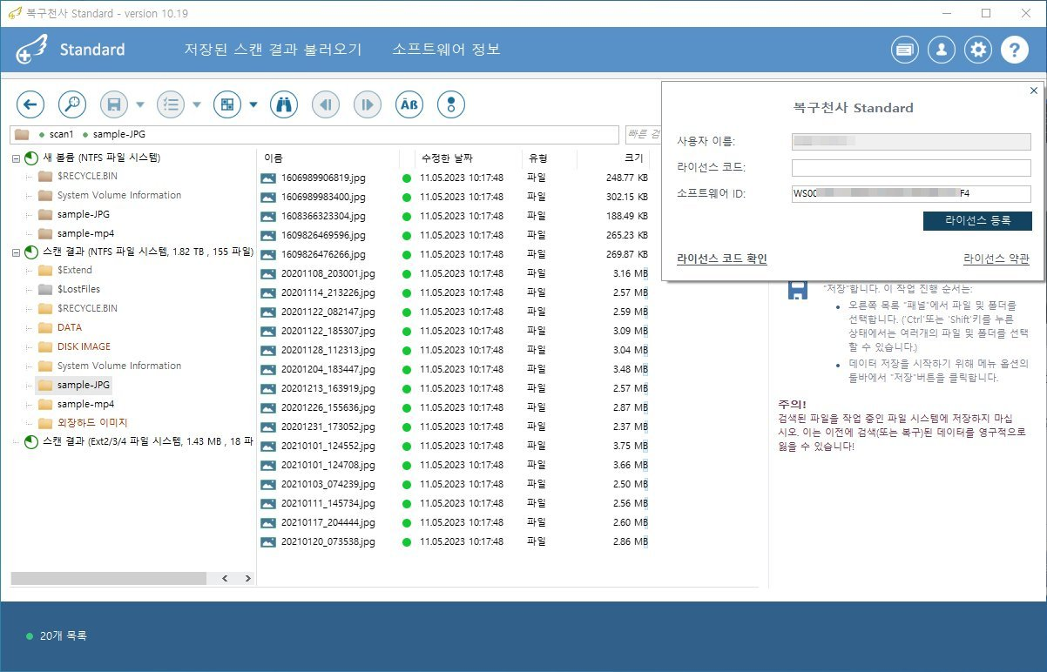Select file 20210120_073538.jpg
Screen dimensions: 1047x672
tap(328, 541)
